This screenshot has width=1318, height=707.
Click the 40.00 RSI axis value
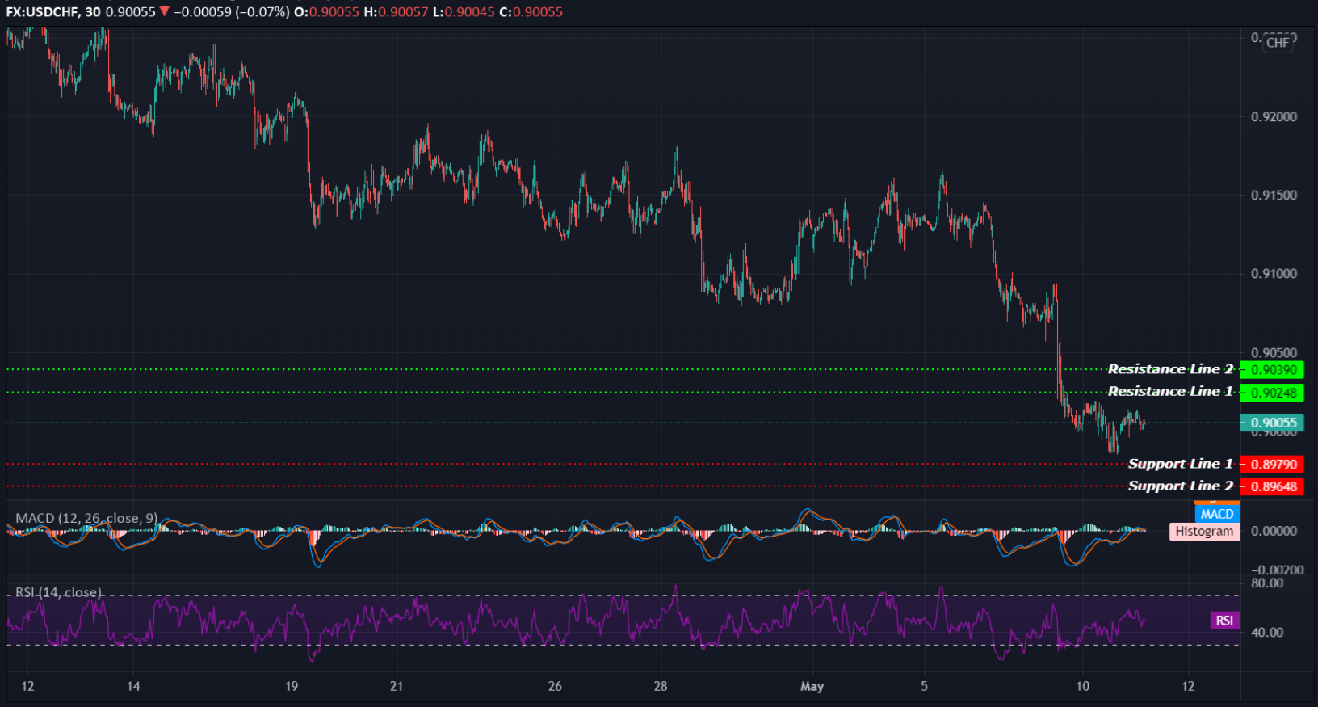tap(1267, 633)
